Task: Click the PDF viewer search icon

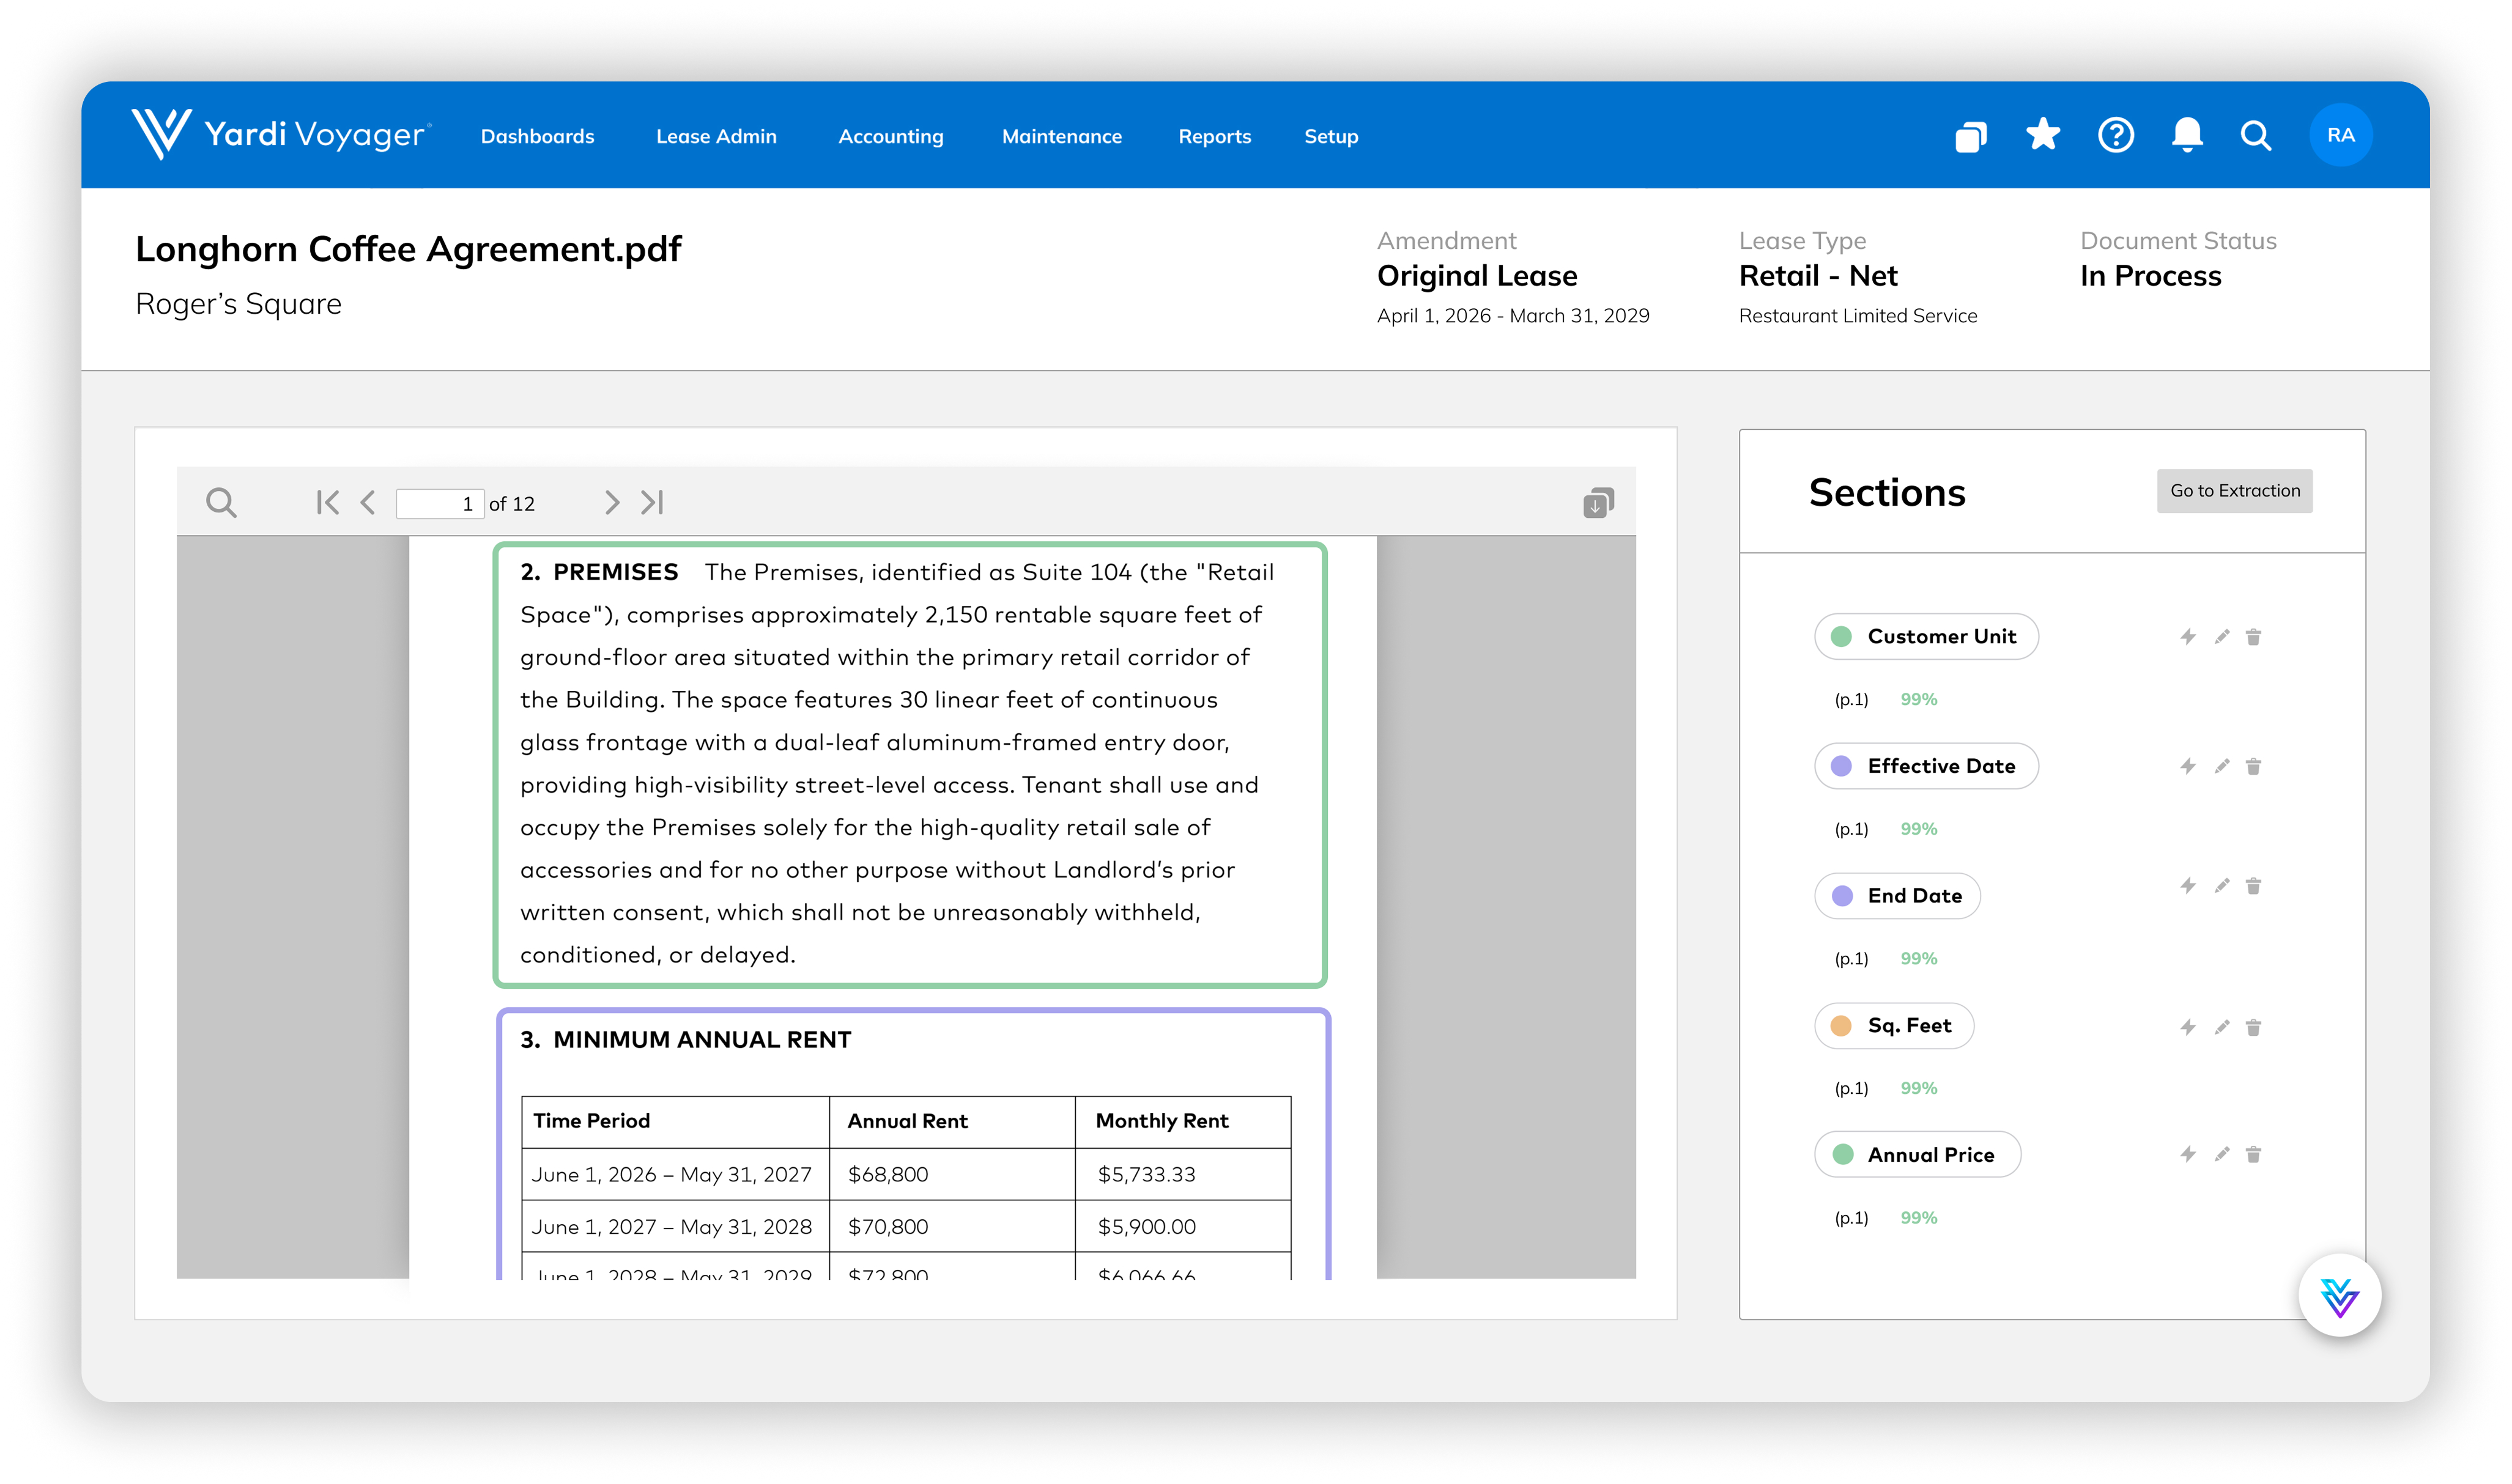Action: (221, 502)
